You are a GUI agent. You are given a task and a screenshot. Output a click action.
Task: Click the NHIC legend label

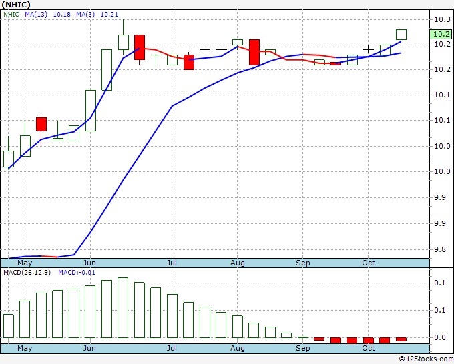click(11, 15)
